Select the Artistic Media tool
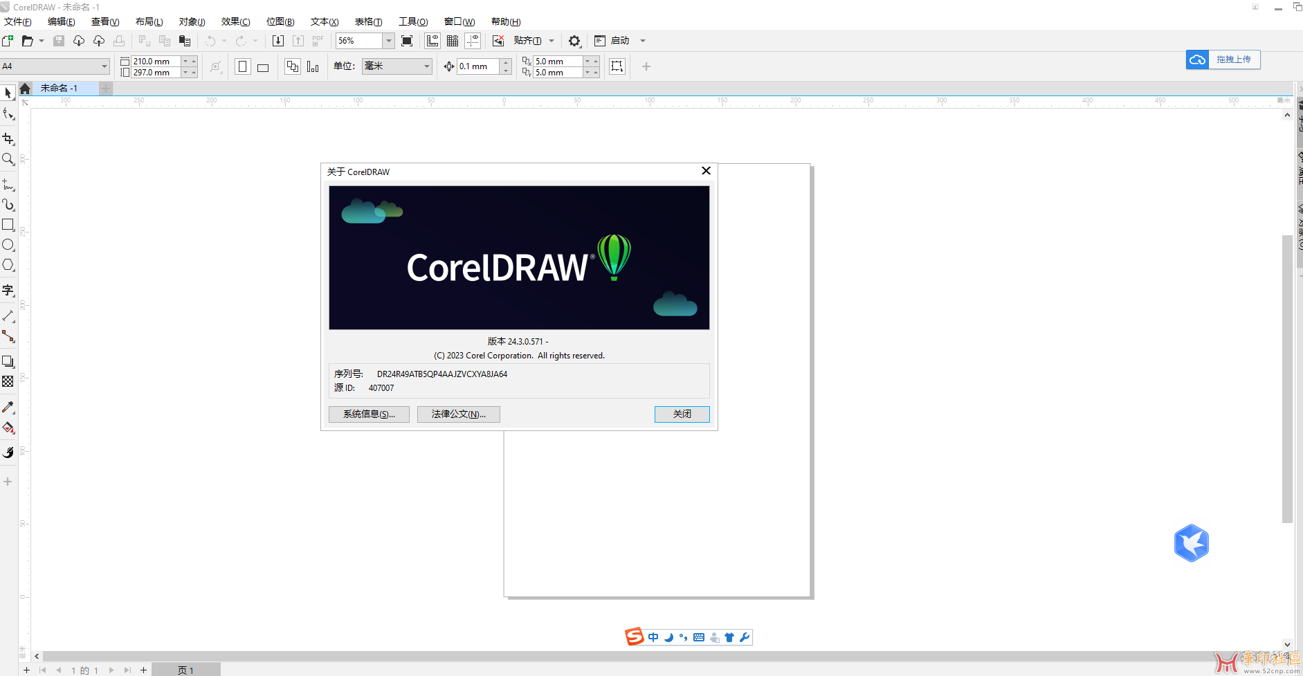Screen dimensions: 1303x676 (x=8, y=205)
